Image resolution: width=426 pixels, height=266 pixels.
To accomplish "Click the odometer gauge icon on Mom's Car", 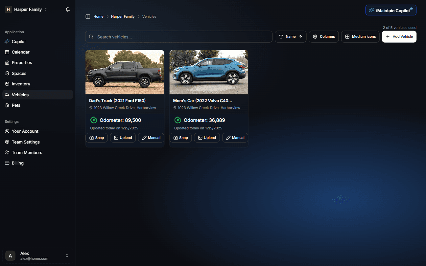I will click(x=178, y=120).
